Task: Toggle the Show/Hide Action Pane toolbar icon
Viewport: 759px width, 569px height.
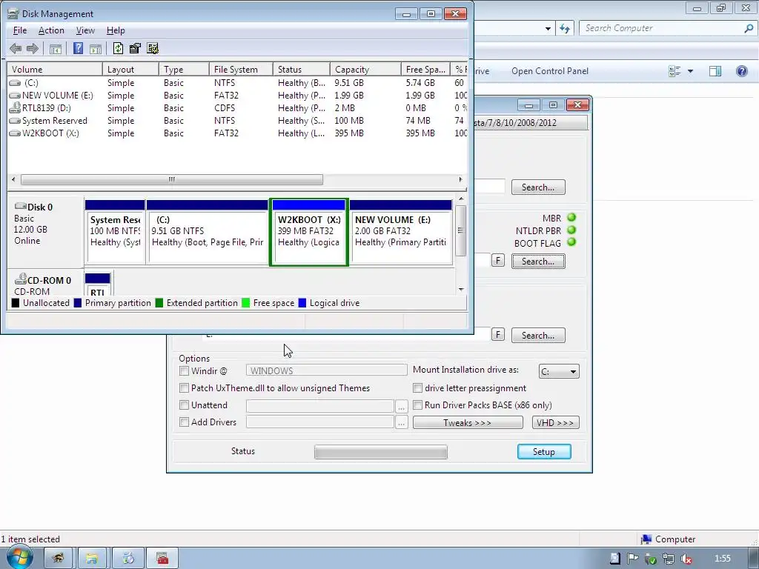Action: 96,48
